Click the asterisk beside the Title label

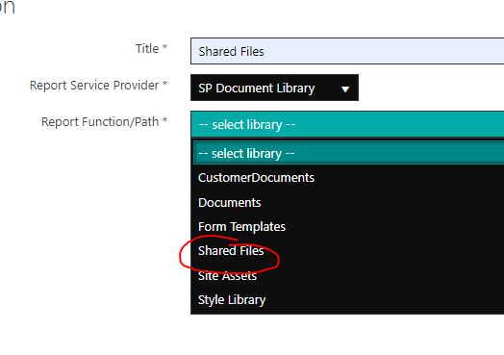pyautogui.click(x=164, y=47)
